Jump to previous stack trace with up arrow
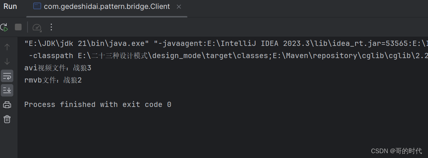428x158 pixels. pyautogui.click(x=7, y=47)
